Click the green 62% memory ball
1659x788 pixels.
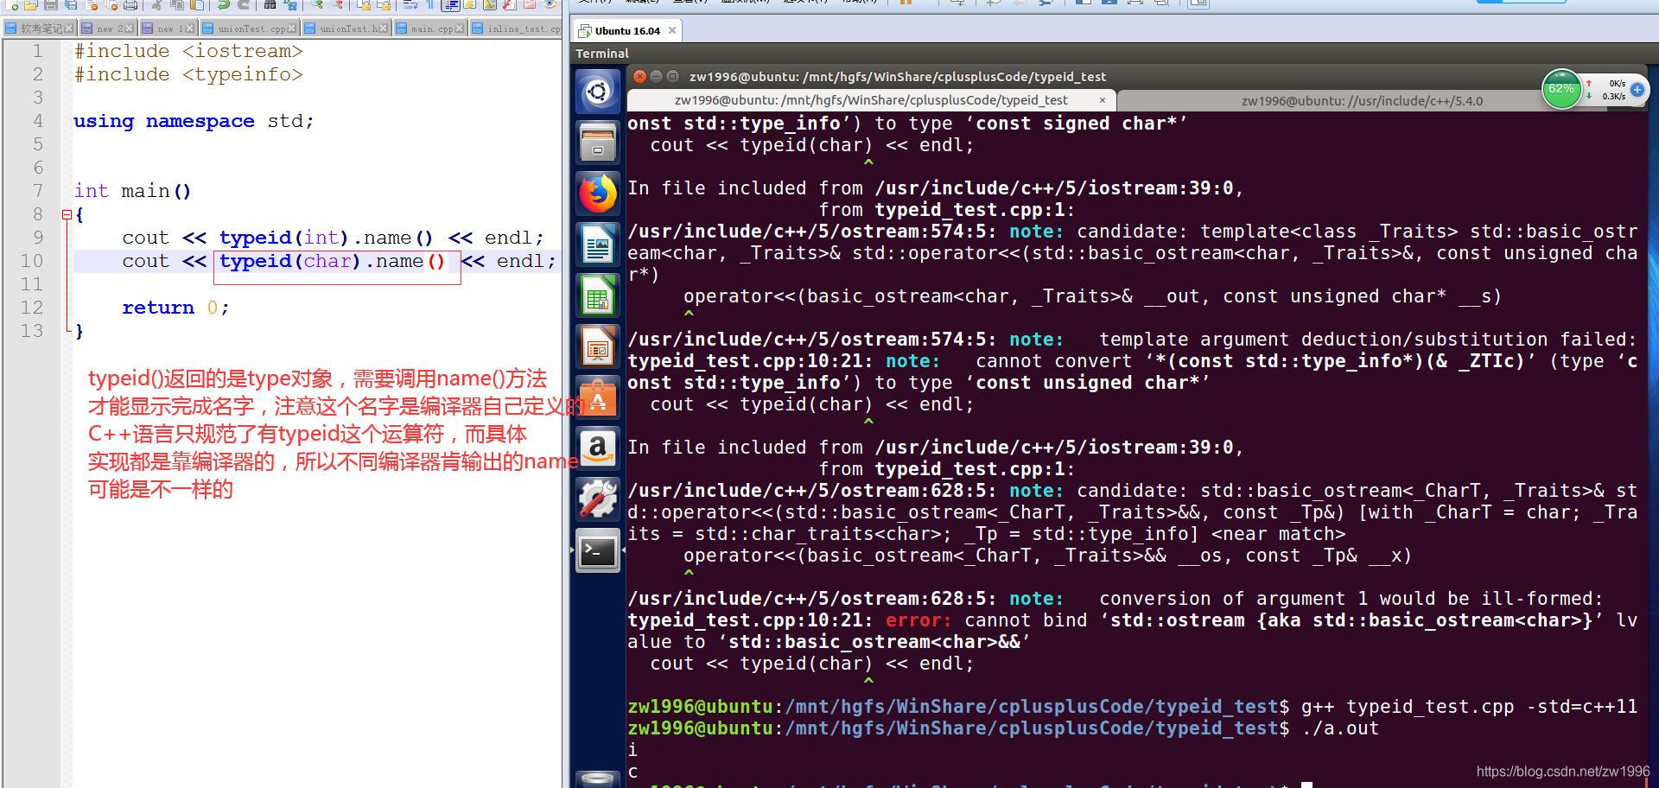[x=1561, y=89]
